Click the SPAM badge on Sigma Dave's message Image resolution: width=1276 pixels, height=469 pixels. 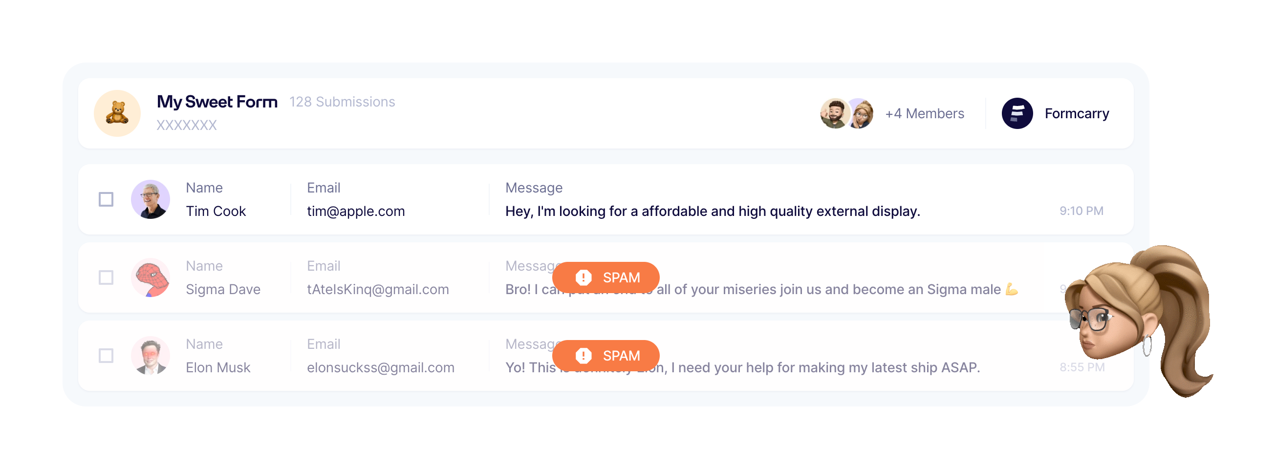606,277
